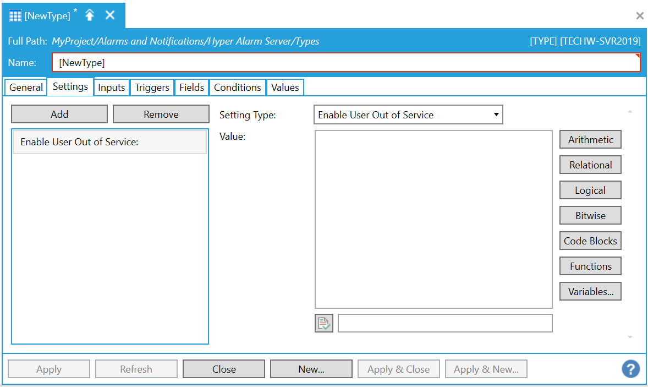Select Enable User Out of Service list item

[109, 142]
